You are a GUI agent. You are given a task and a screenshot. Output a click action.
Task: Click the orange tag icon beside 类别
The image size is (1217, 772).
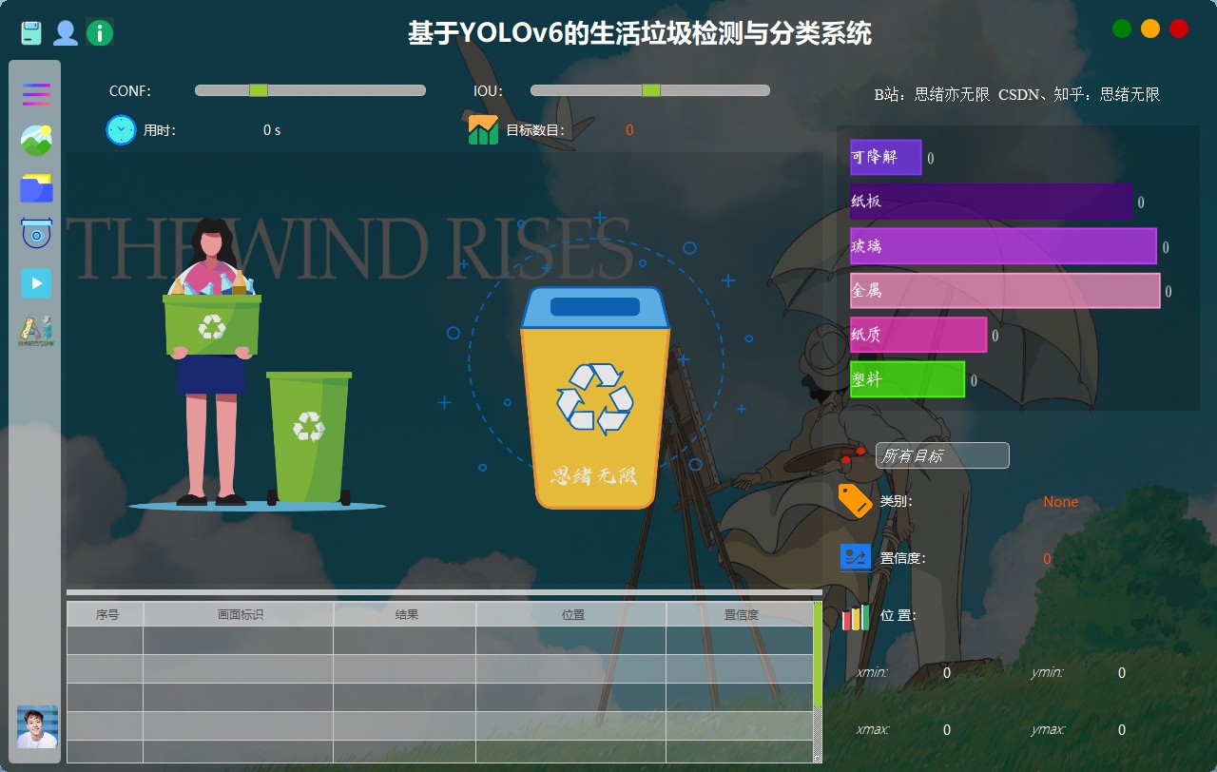855,501
